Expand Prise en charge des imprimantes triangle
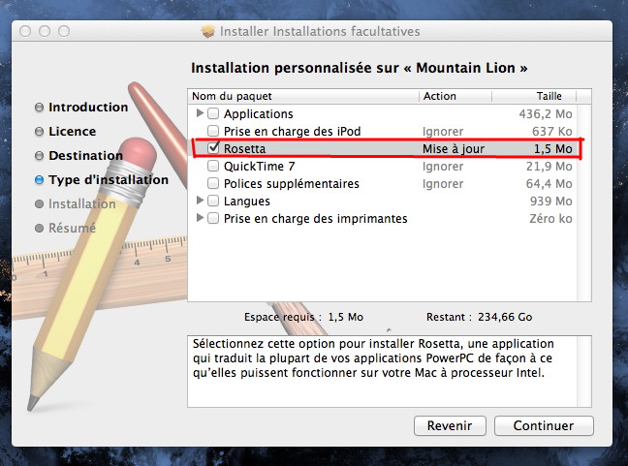Screen dimensions: 628x466 pyautogui.click(x=200, y=218)
